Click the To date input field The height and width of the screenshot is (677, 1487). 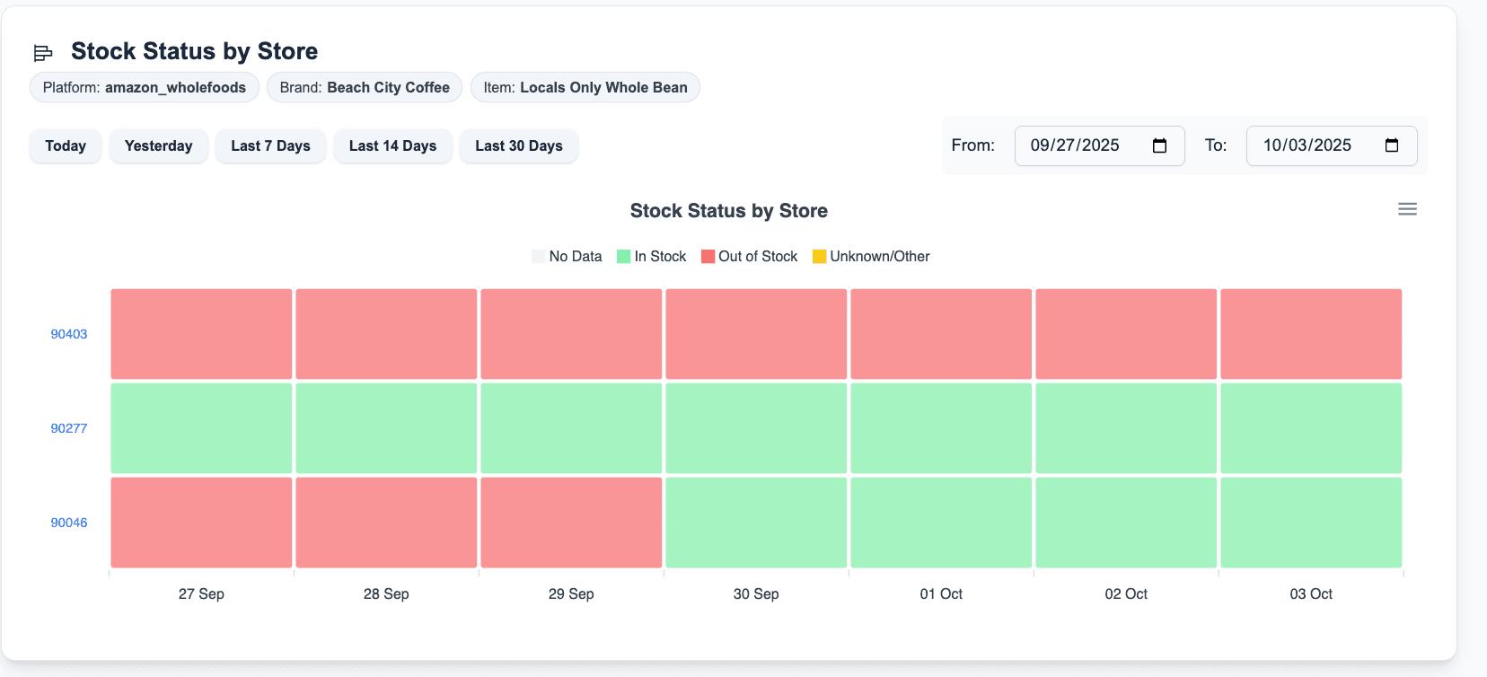pyautogui.click(x=1309, y=145)
